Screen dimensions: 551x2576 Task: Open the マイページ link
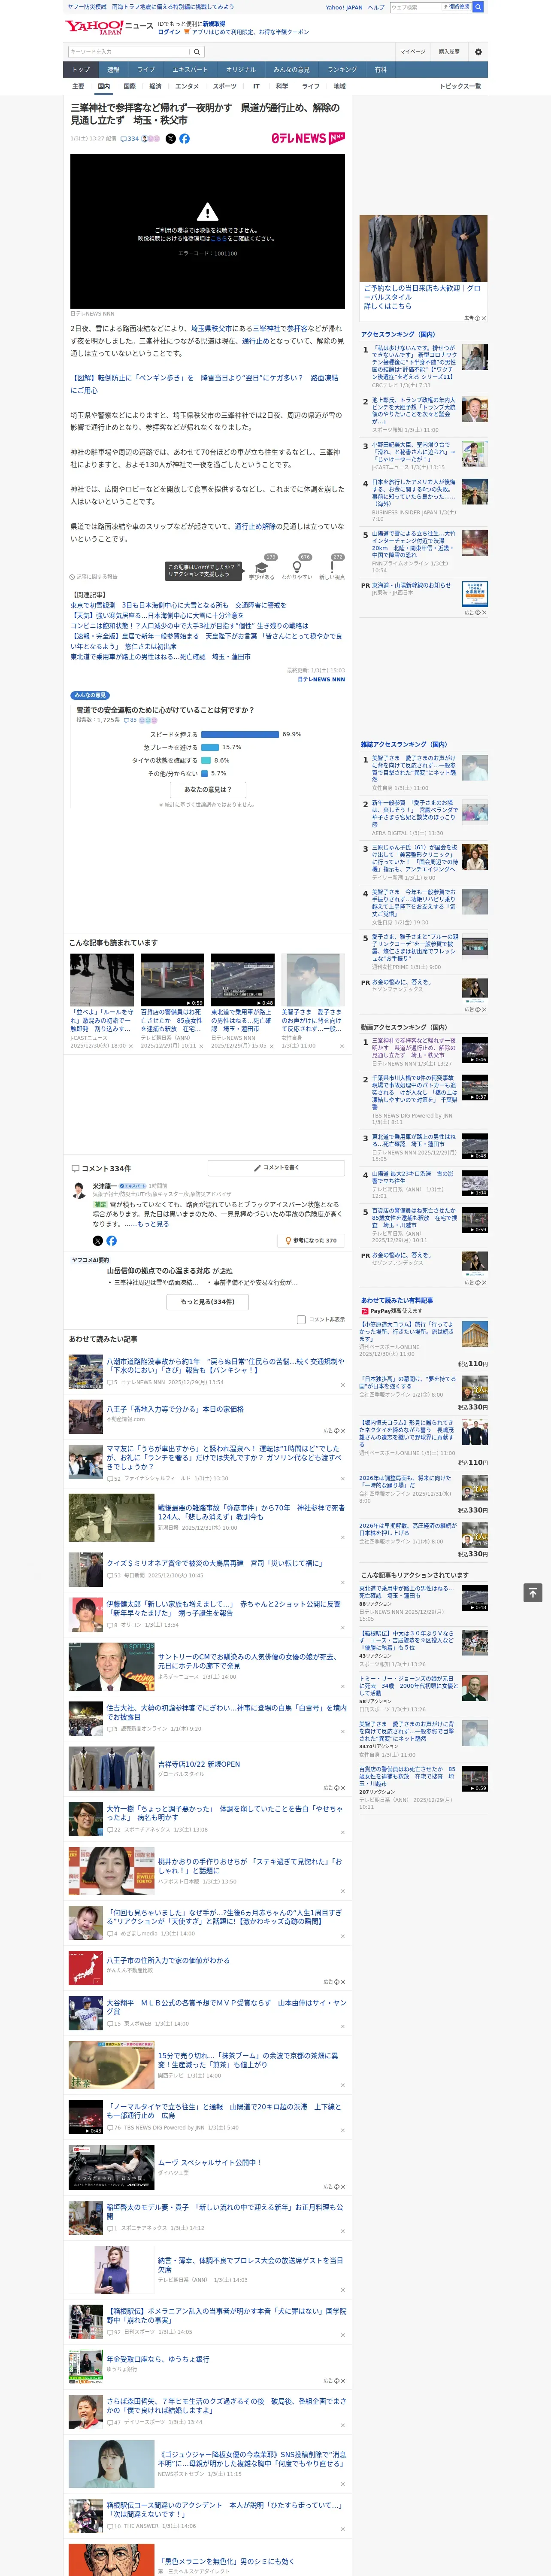click(413, 51)
